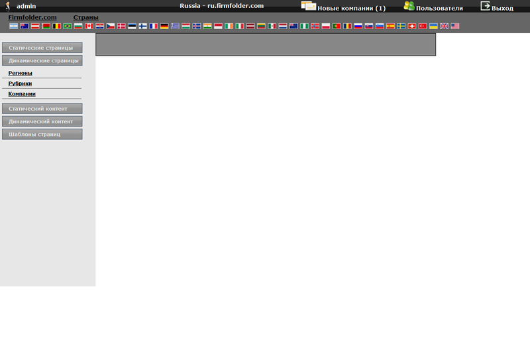The image size is (530, 344).
Task: Select the Portugal flag
Action: point(337,26)
